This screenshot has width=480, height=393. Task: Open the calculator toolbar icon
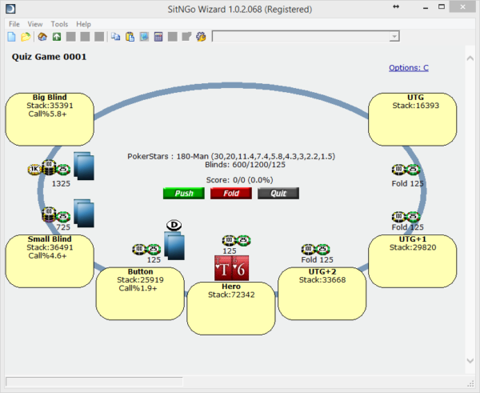click(x=159, y=37)
